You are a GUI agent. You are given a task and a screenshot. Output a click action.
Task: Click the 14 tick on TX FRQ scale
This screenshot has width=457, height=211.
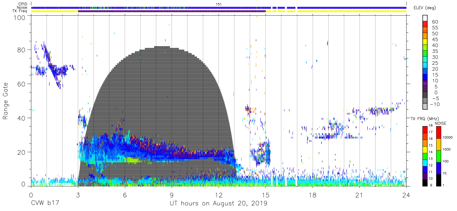pos(431,152)
